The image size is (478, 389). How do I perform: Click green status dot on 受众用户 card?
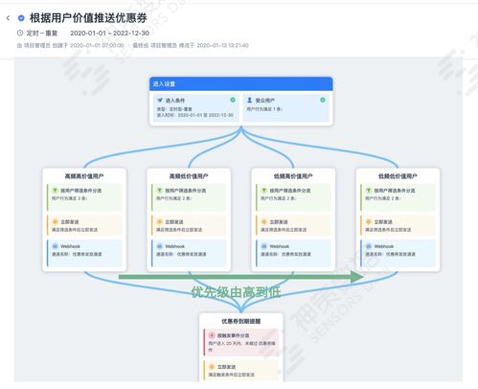point(323,100)
